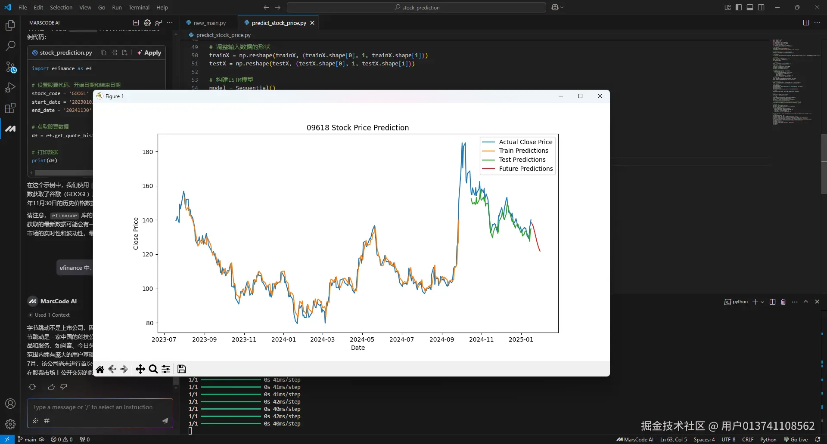Viewport: 827px width, 444px height.
Task: Toggle the secondary side bar layout
Action: pyautogui.click(x=761, y=7)
